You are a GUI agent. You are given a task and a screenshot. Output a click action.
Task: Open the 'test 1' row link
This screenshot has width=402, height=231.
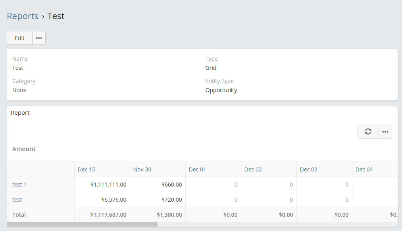(19, 185)
